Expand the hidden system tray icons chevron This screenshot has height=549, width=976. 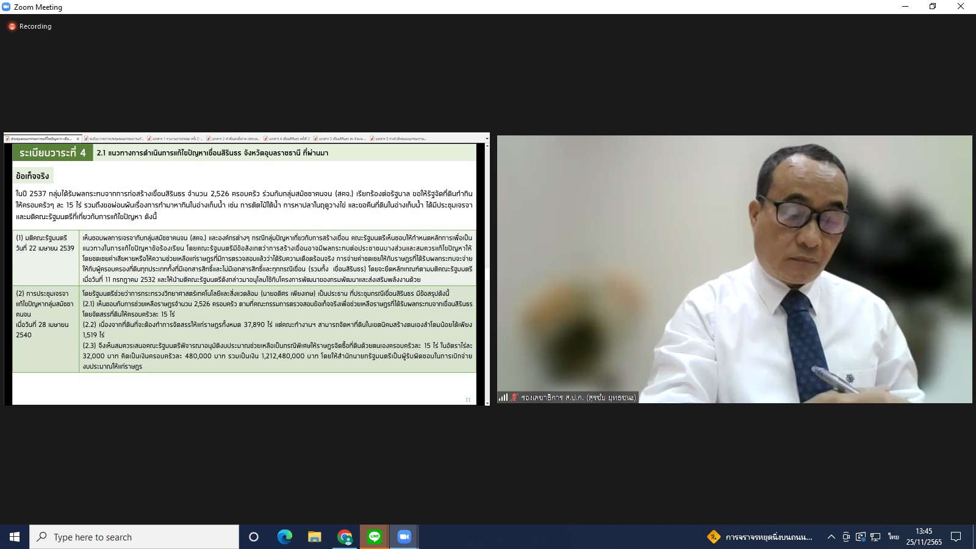point(831,537)
